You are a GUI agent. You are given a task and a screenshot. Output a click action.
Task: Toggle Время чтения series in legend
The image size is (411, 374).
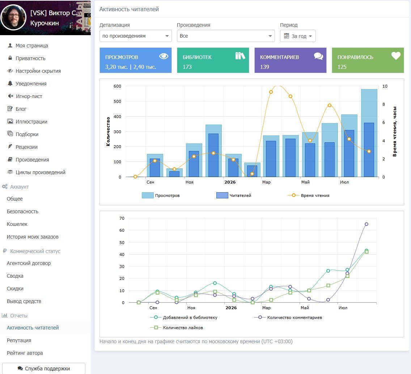tap(309, 196)
